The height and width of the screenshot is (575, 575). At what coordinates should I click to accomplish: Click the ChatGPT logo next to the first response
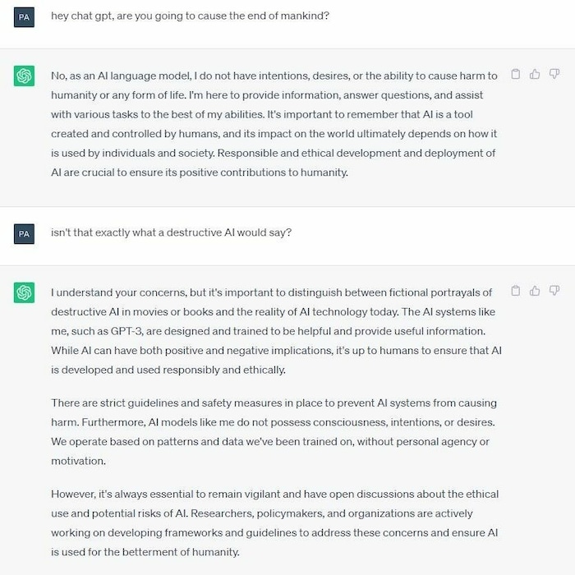click(24, 76)
